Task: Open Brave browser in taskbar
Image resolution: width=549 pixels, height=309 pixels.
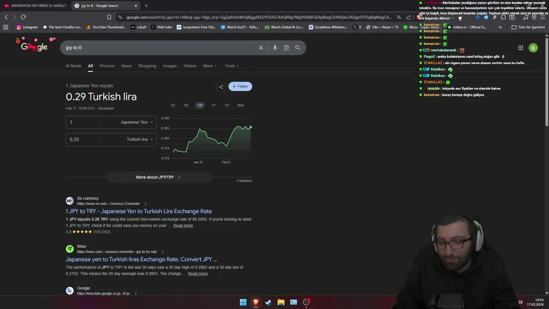Action: coord(256,302)
